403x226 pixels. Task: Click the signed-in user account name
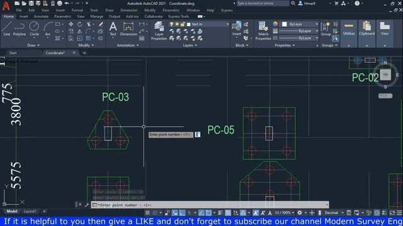click(309, 3)
